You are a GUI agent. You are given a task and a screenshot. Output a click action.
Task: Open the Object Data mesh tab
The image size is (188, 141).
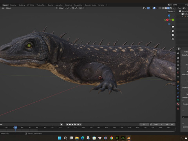pyautogui.click(x=178, y=100)
